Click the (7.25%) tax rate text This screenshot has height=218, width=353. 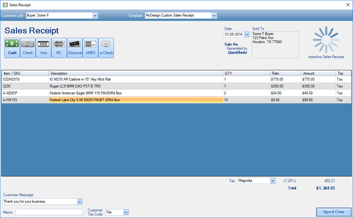pyautogui.click(x=290, y=181)
